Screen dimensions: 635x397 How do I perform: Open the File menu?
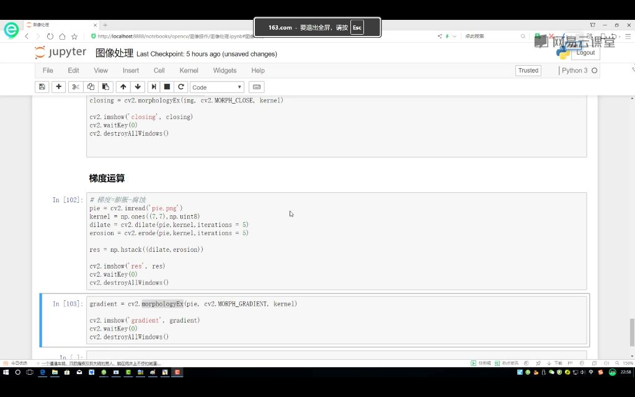click(x=48, y=71)
